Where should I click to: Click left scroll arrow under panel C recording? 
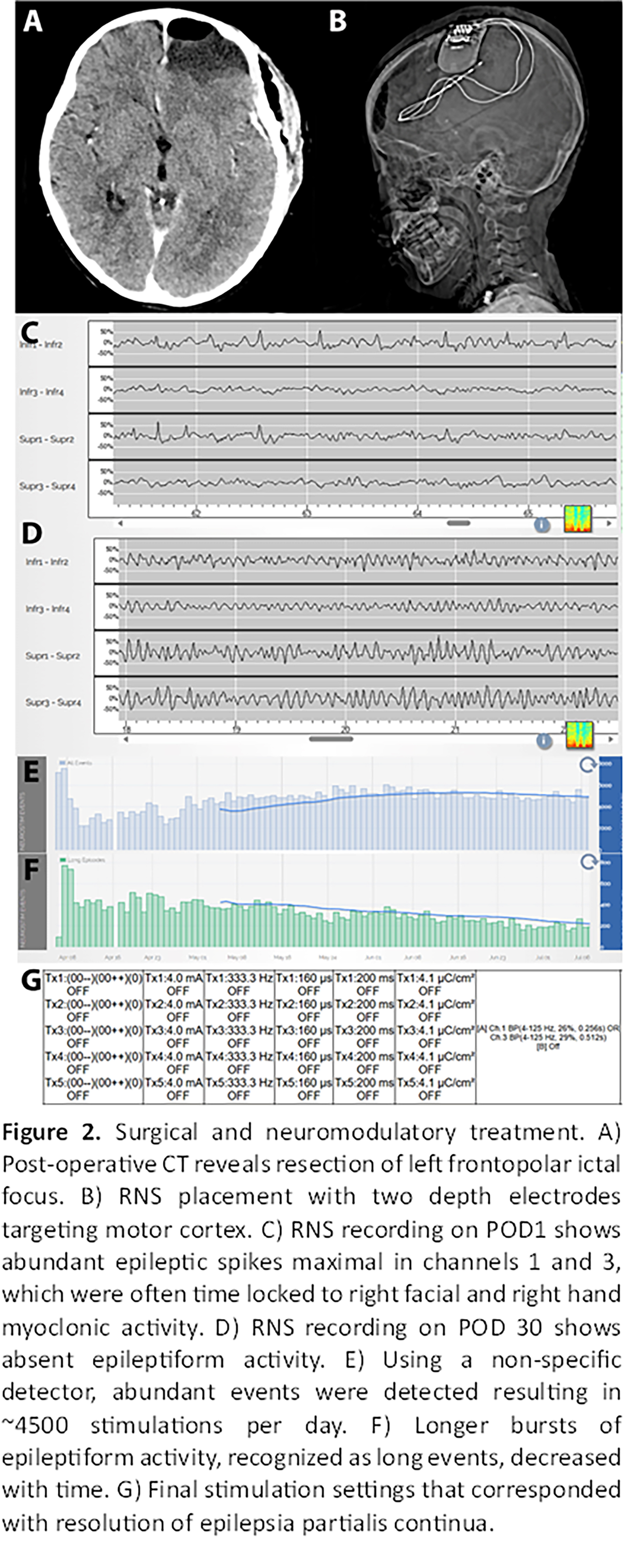120,523
